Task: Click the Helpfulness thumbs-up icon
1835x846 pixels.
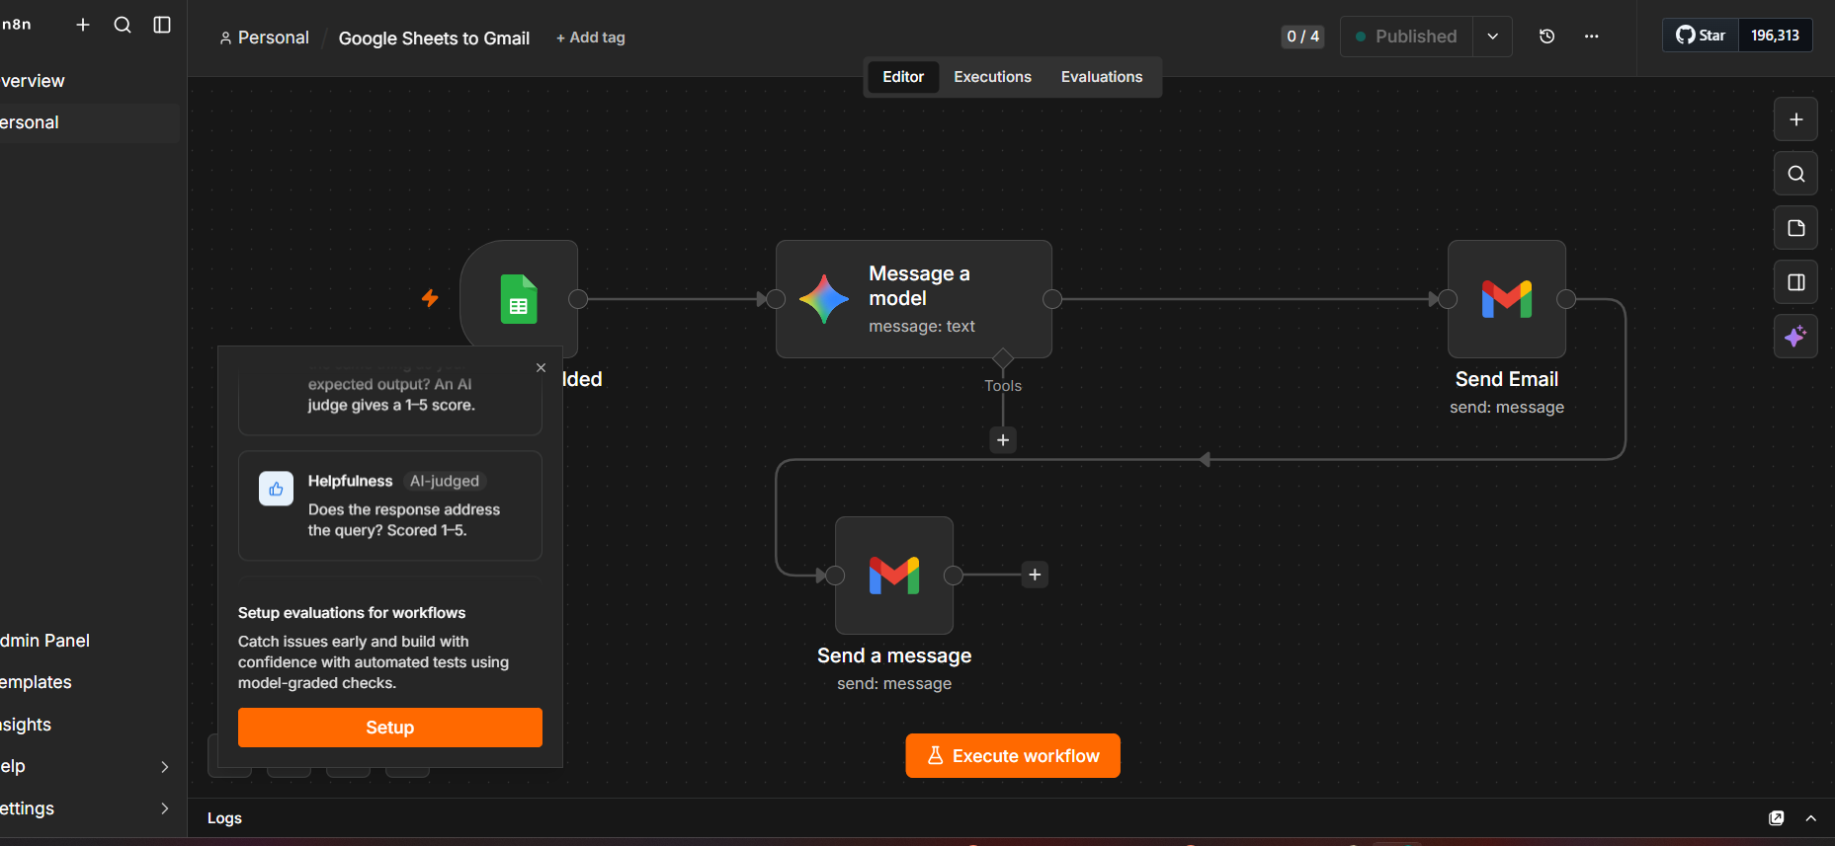Action: [x=276, y=489]
